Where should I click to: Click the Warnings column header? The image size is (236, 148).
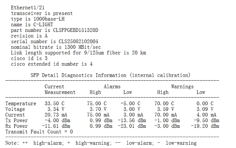(182, 87)
